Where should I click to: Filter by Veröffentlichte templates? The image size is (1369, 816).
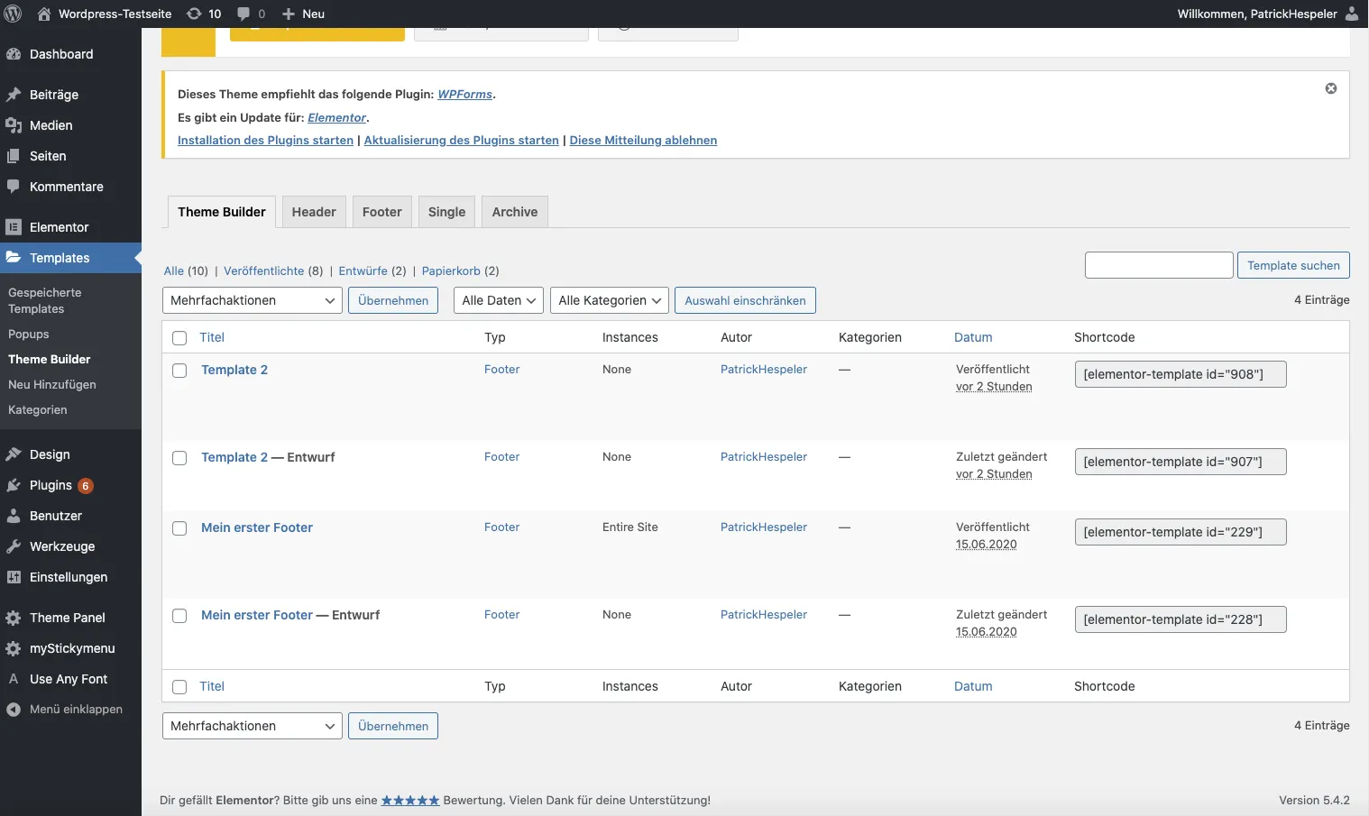tap(264, 270)
